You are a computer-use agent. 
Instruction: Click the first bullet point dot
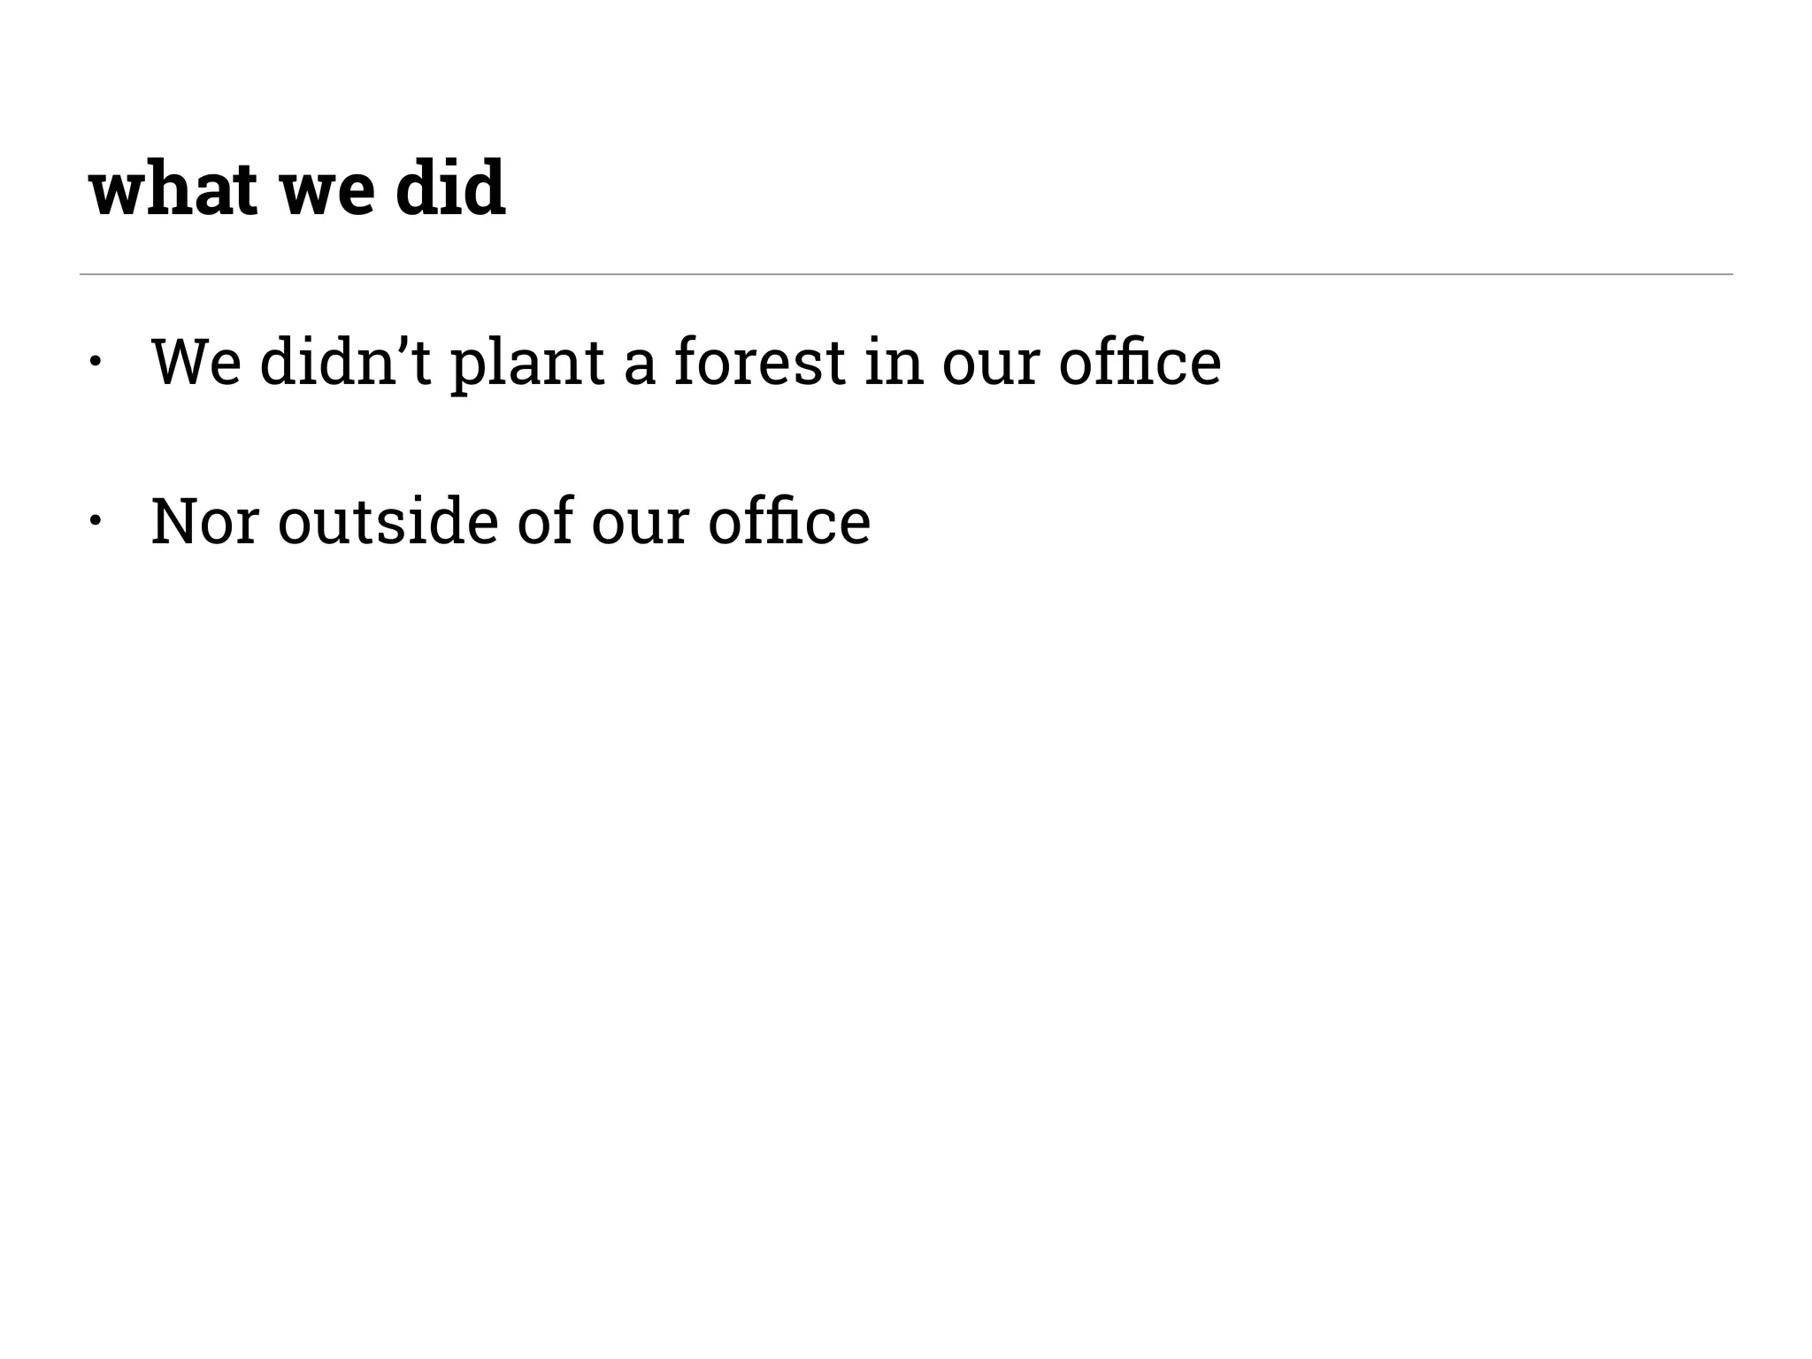[x=96, y=361]
